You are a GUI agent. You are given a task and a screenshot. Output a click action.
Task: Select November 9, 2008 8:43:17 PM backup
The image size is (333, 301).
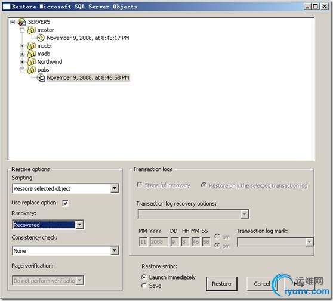88,38
